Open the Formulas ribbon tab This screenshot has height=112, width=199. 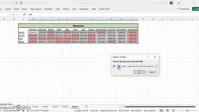[48, 9]
